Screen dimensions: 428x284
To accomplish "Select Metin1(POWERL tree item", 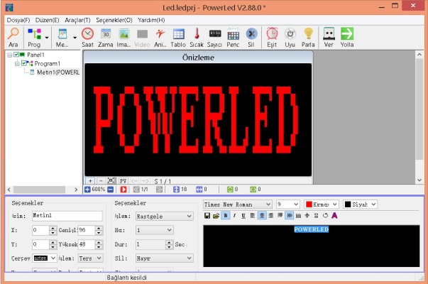I will [x=58, y=72].
